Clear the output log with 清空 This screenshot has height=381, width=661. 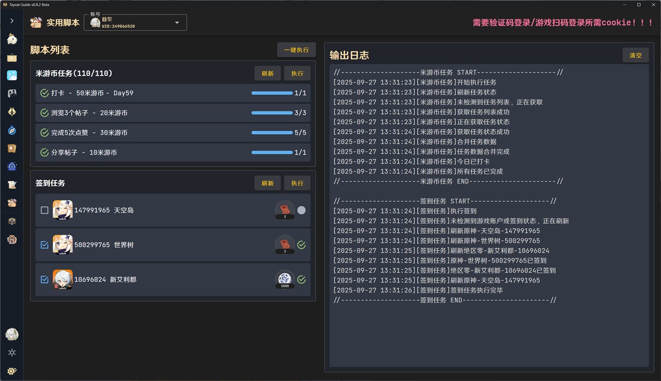[635, 55]
